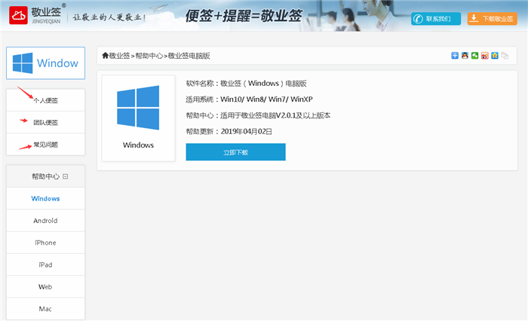Select iPad in help center list
Viewport: 528px width, 321px height.
45,264
